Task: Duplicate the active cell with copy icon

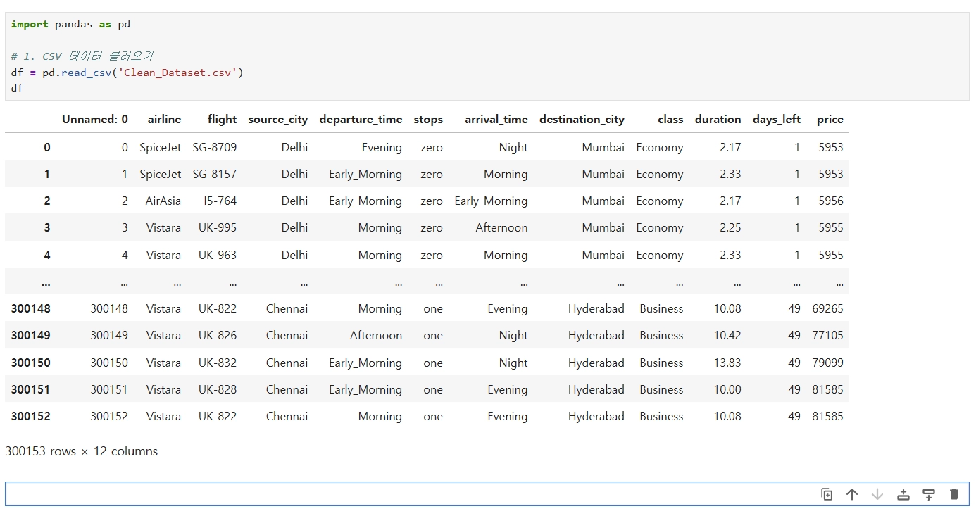Action: 827,494
